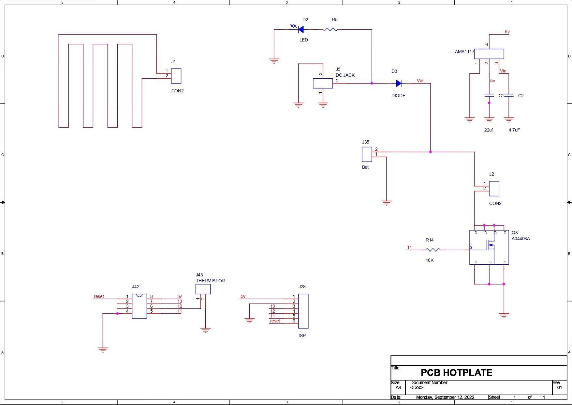Click the THERMISTOR header J43
The height and width of the screenshot is (405, 572).
coord(203,289)
